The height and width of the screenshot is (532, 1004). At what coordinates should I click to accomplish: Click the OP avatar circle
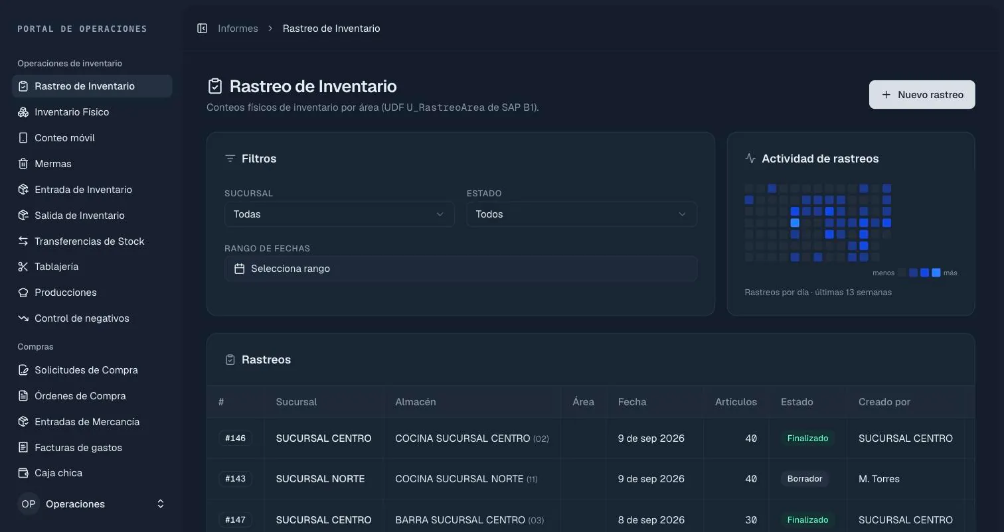[x=29, y=504]
